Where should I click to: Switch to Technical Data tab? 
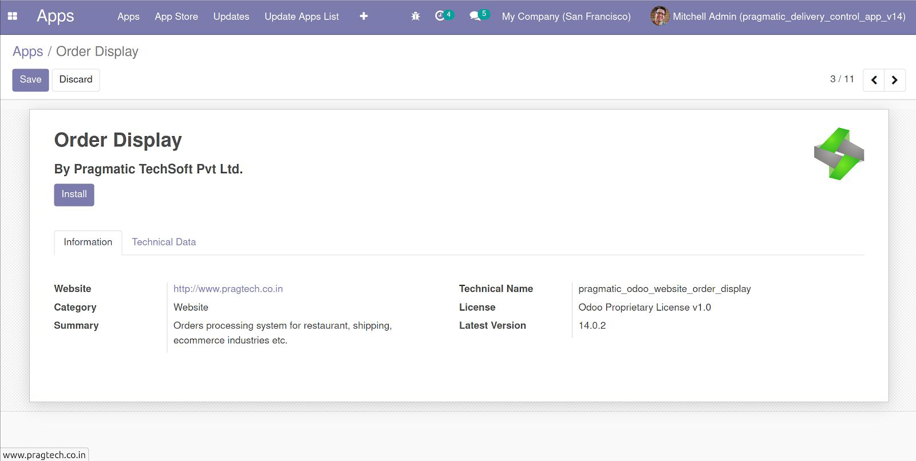(x=164, y=242)
